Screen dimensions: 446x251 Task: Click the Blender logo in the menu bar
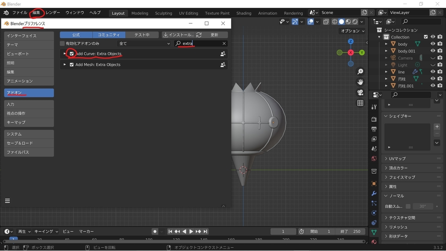(x=6, y=13)
